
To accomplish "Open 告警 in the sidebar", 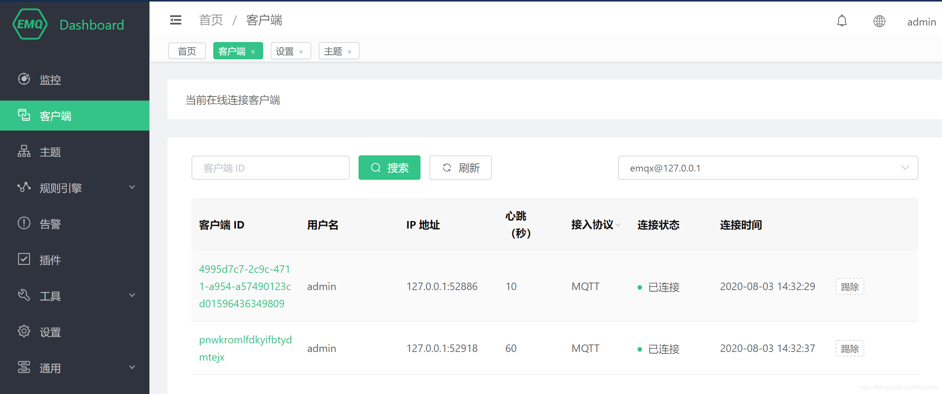I will 75,224.
